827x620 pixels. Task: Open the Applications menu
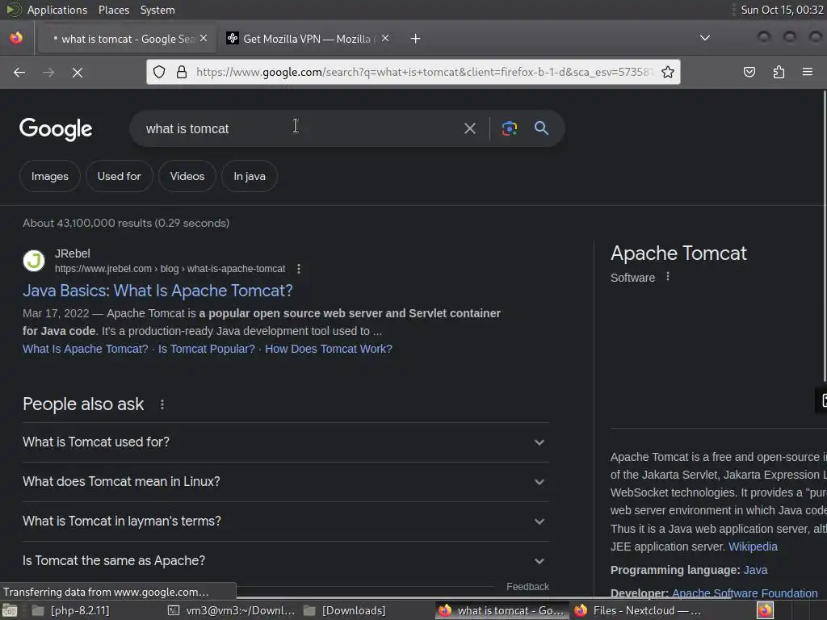click(57, 10)
